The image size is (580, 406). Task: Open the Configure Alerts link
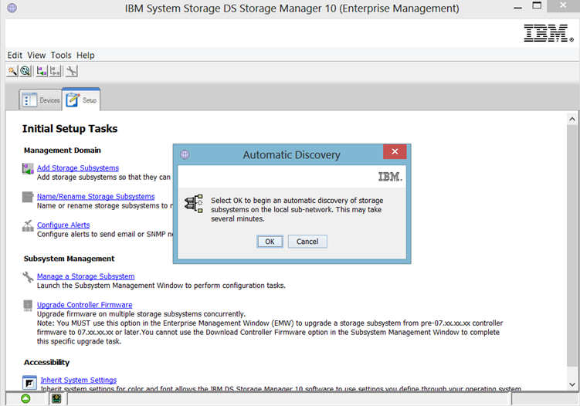point(63,225)
